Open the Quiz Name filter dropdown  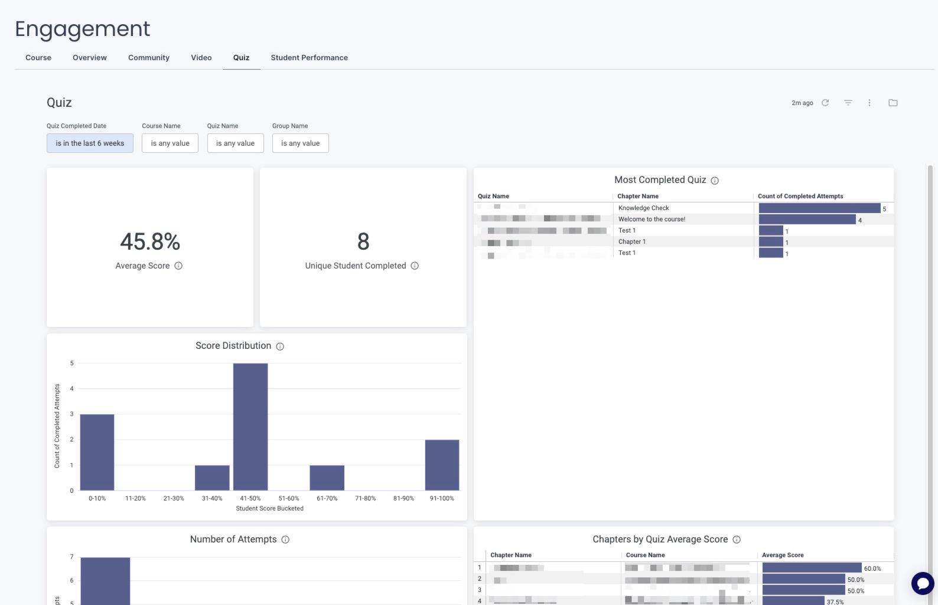(x=235, y=143)
